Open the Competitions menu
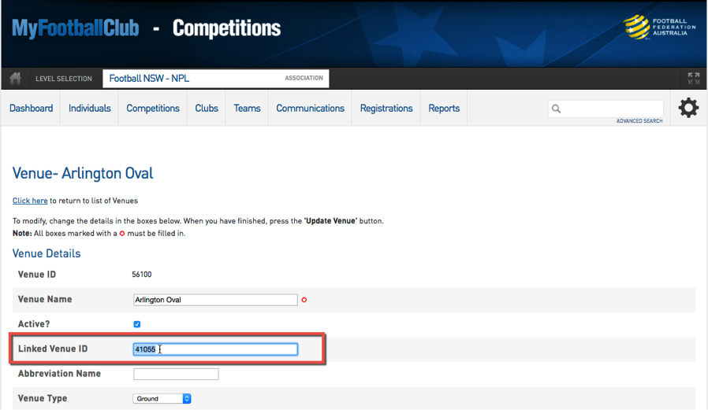The height and width of the screenshot is (410, 708). 153,108
